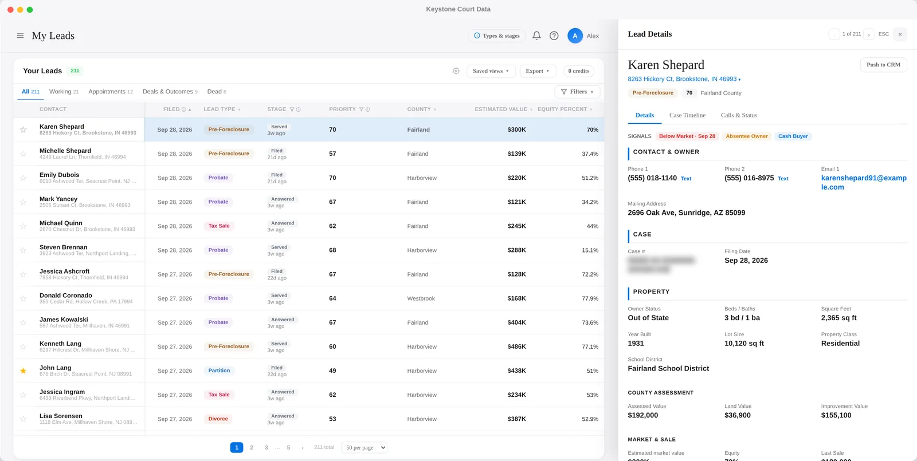The width and height of the screenshot is (917, 461).
Task: Click the filter icon in Stage column header
Action: coord(292,109)
